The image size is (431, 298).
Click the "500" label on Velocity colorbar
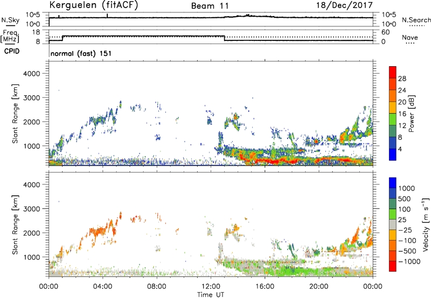point(405,198)
